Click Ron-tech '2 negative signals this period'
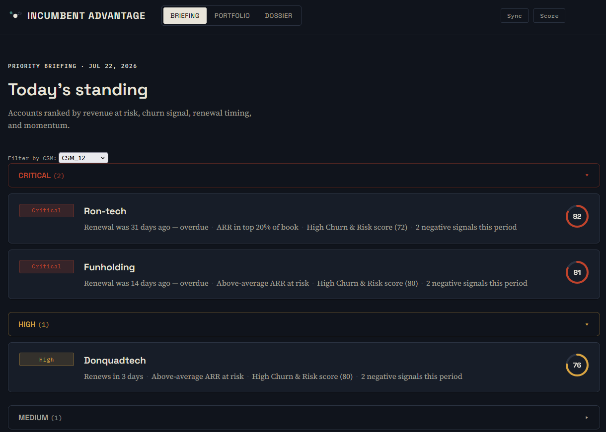The width and height of the screenshot is (606, 432). pyautogui.click(x=466, y=227)
